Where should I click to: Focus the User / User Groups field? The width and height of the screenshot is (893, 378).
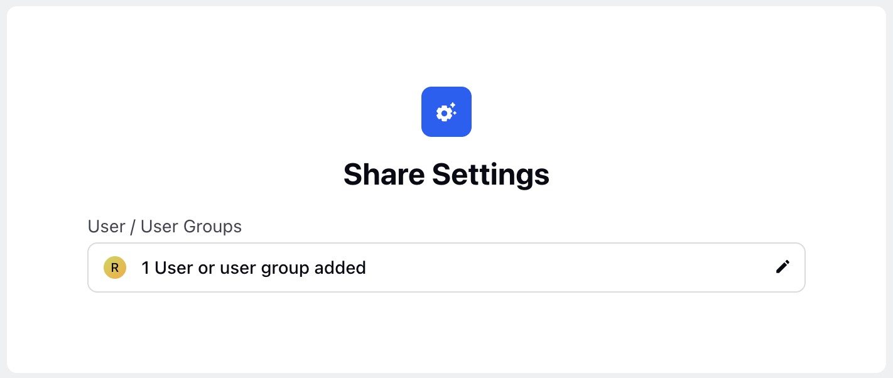(446, 267)
